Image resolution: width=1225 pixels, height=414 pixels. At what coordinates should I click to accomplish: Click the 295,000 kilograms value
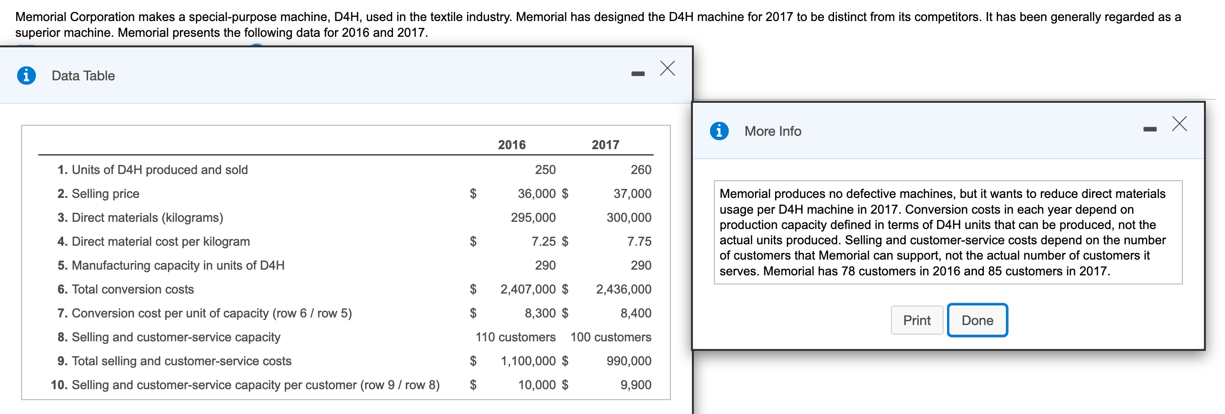tap(533, 218)
